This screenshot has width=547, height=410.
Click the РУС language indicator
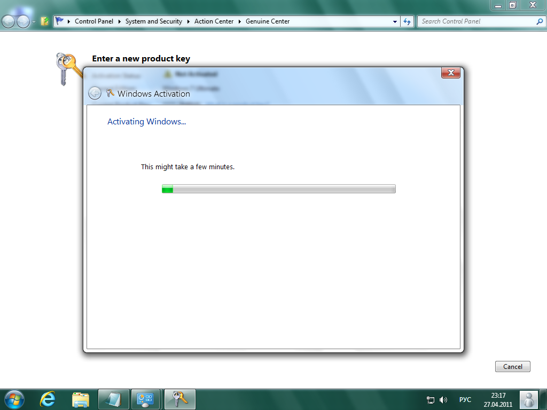[x=465, y=400]
